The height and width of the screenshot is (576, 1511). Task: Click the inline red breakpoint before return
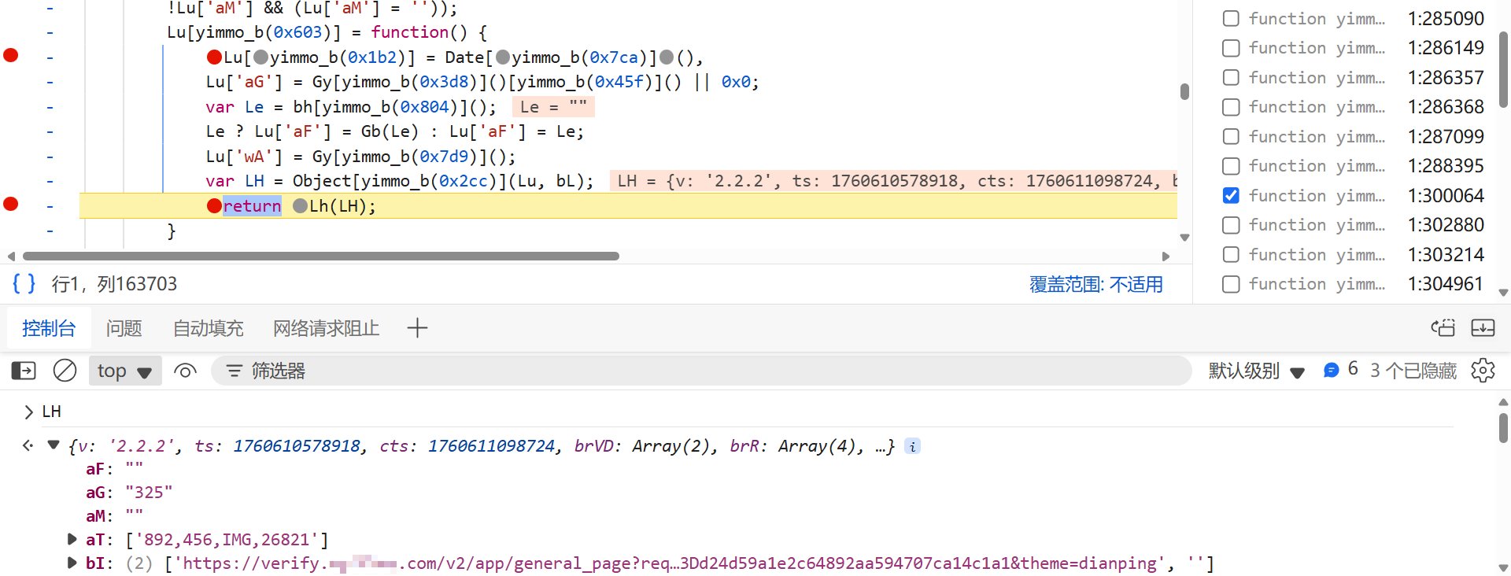point(214,206)
